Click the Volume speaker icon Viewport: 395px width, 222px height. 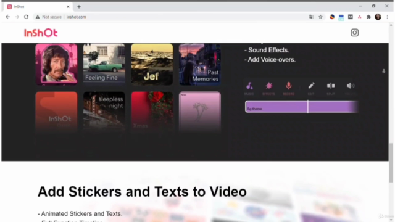pyautogui.click(x=351, y=86)
